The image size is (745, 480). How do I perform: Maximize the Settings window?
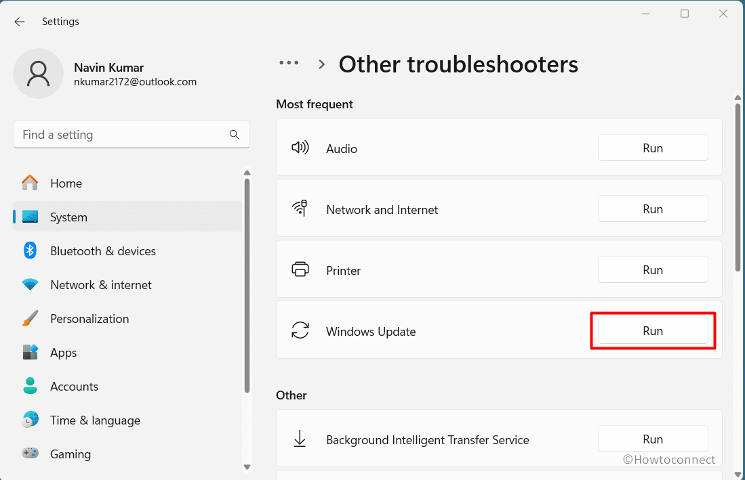click(684, 14)
